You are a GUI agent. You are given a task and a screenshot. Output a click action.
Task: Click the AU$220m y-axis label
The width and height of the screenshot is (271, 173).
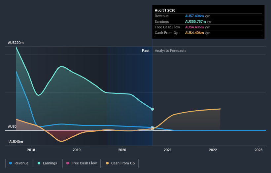coord(16,43)
